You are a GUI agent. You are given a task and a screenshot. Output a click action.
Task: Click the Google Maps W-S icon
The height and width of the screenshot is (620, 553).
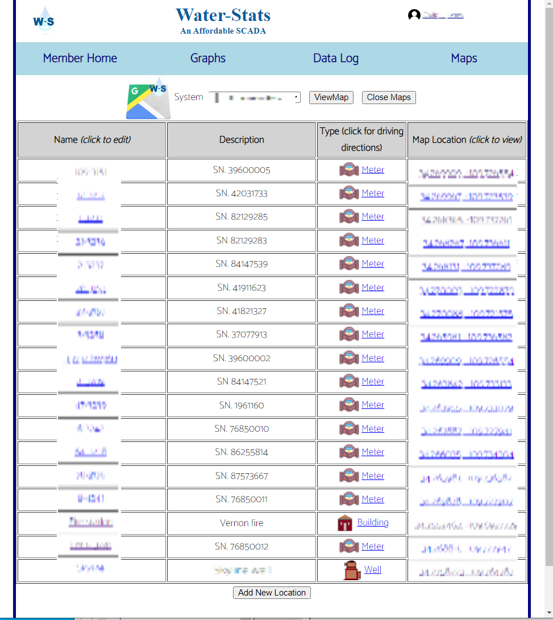pos(147,98)
